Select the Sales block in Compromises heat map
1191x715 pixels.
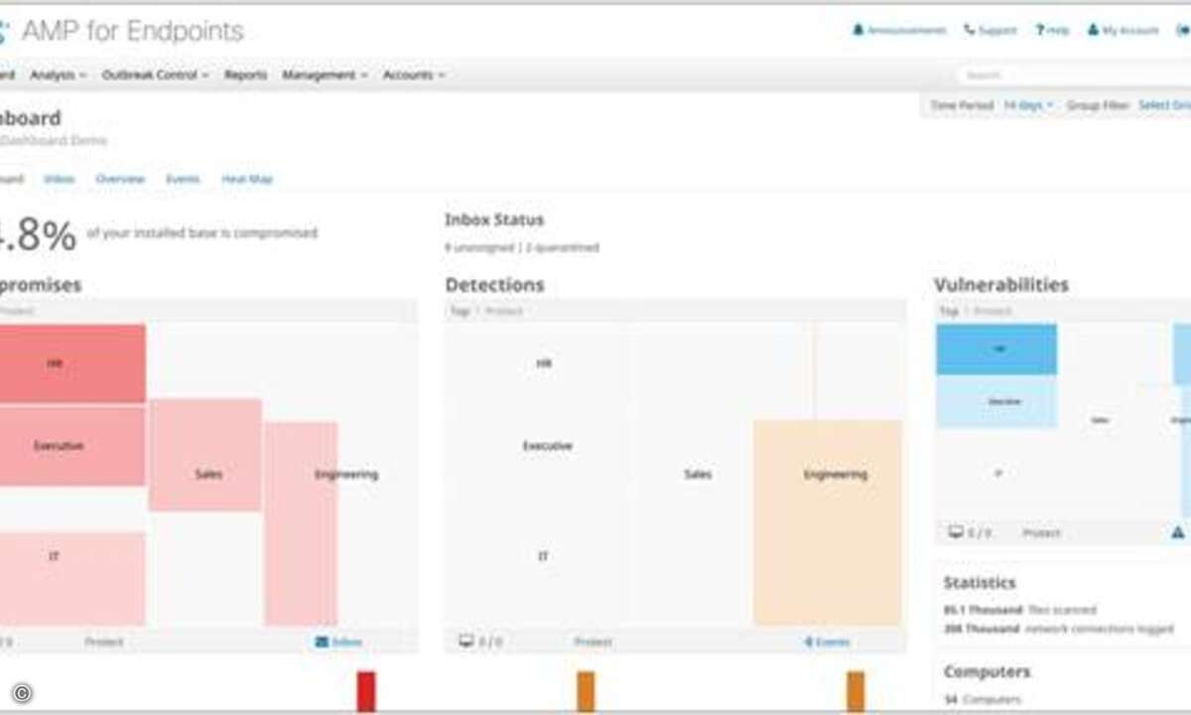[x=205, y=455]
